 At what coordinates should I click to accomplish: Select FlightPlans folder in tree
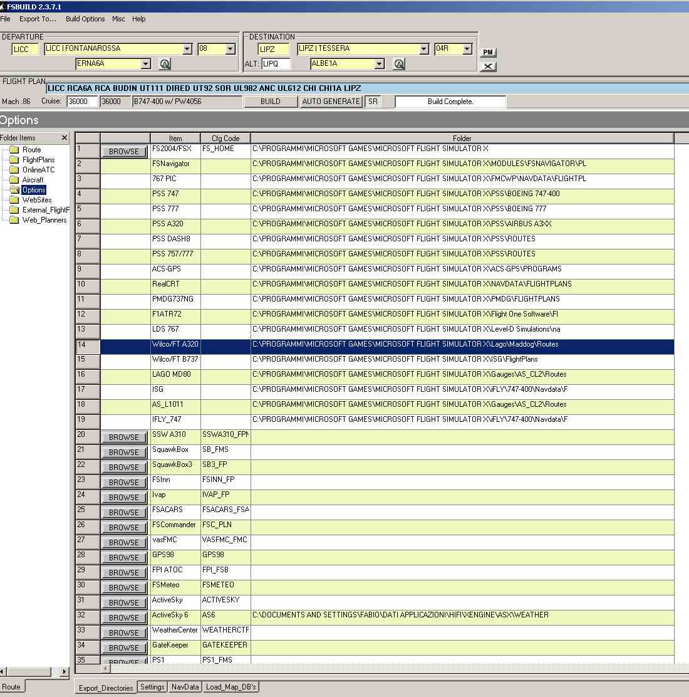[x=38, y=160]
